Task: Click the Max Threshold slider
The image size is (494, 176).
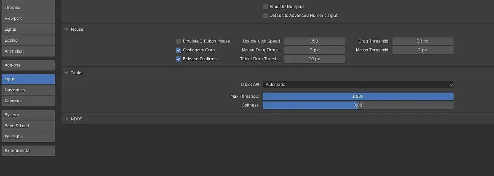Action: (358, 96)
